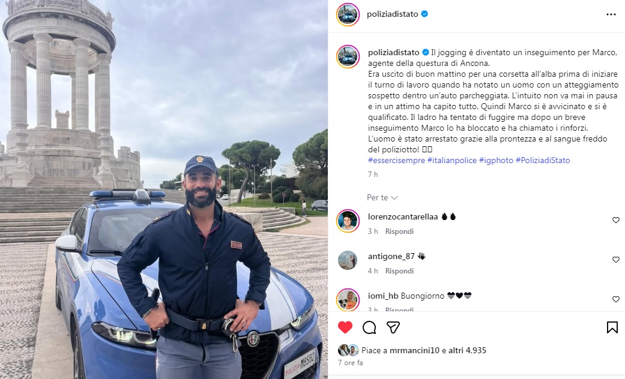Open antigone_87's profile avatar
The width and height of the screenshot is (625, 379).
[x=348, y=260]
